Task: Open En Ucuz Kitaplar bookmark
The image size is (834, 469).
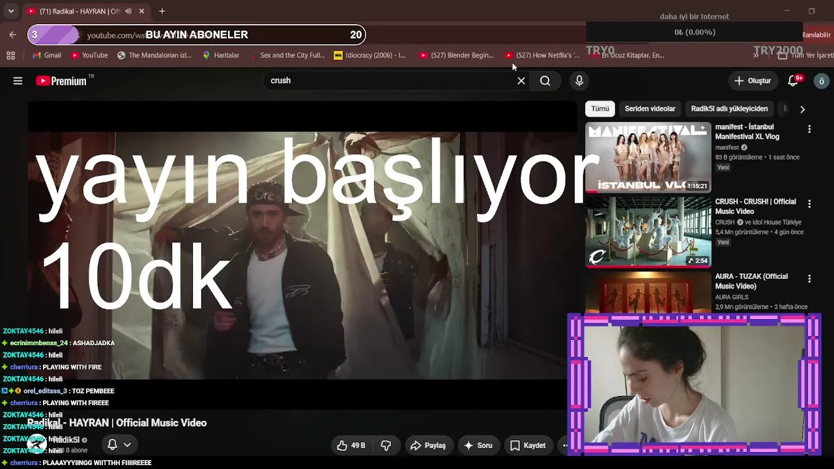Action: tap(627, 55)
